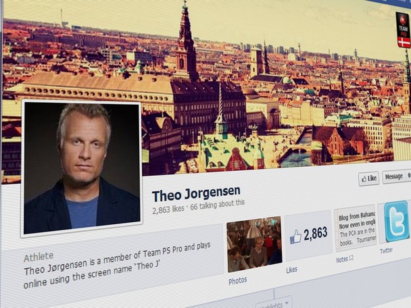Click the Theo Jorgensen page title
This screenshot has width=411, height=308.
(x=196, y=193)
